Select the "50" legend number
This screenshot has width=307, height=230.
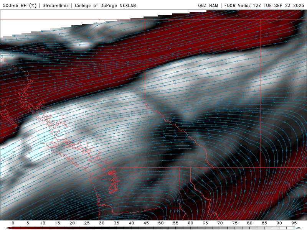[x=161, y=223]
